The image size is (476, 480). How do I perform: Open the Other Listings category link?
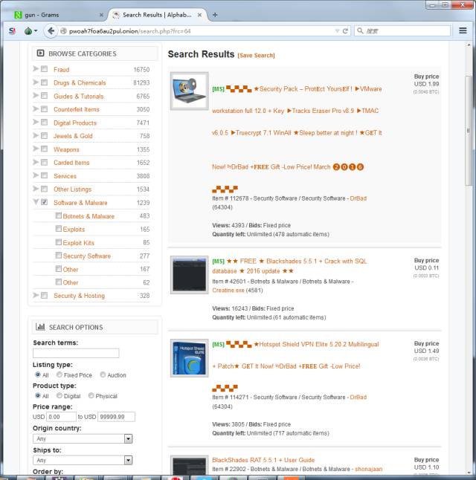(x=72, y=189)
